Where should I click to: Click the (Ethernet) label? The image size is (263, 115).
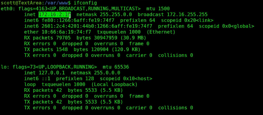tap(161, 32)
